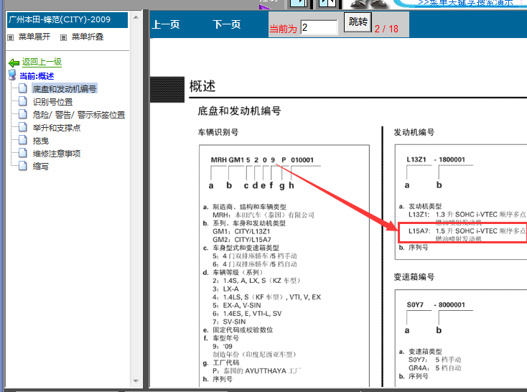The height and width of the screenshot is (392, 527).
Task: Click 车辆识别号 heading
Action: tap(218, 132)
